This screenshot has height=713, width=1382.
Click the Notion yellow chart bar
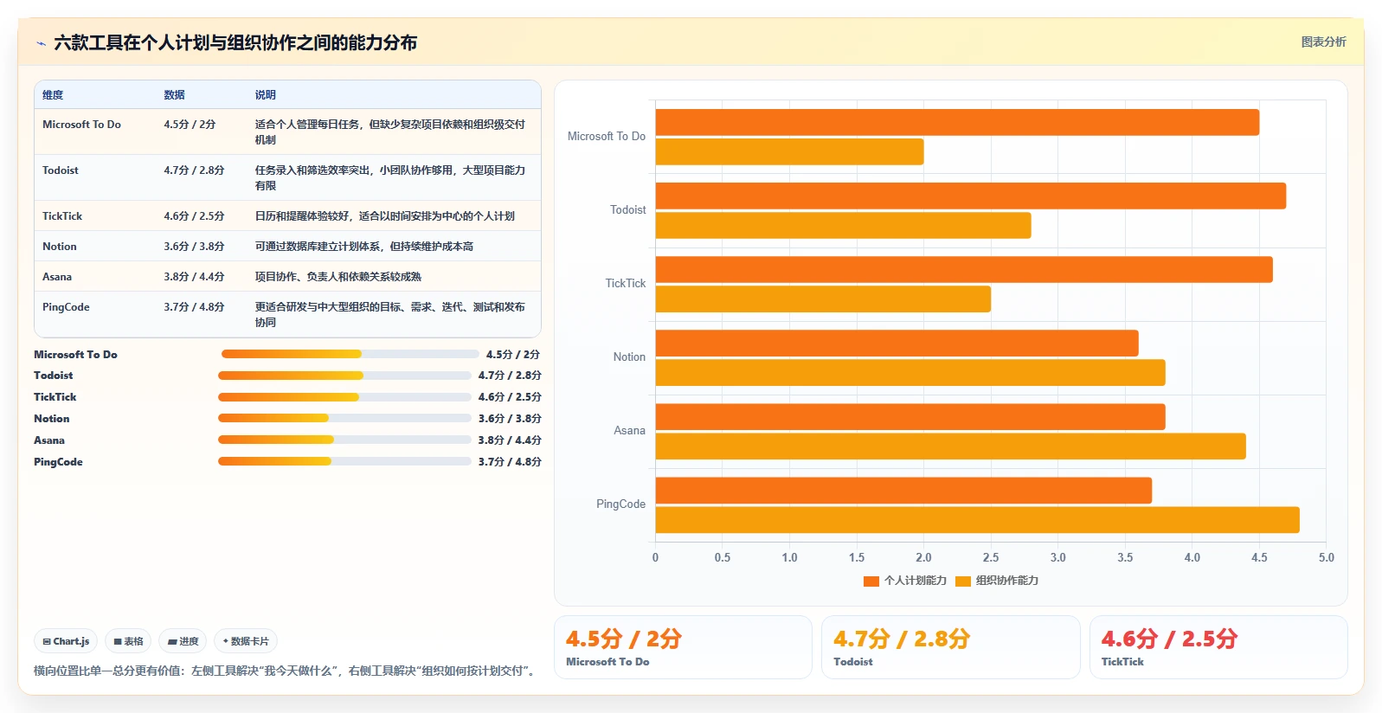(x=910, y=373)
